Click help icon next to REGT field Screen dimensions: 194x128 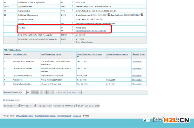click(72, 39)
